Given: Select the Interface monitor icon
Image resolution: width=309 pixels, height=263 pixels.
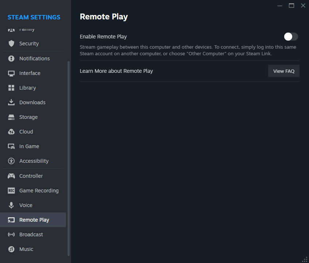Looking at the screenshot, I should click(x=11, y=73).
